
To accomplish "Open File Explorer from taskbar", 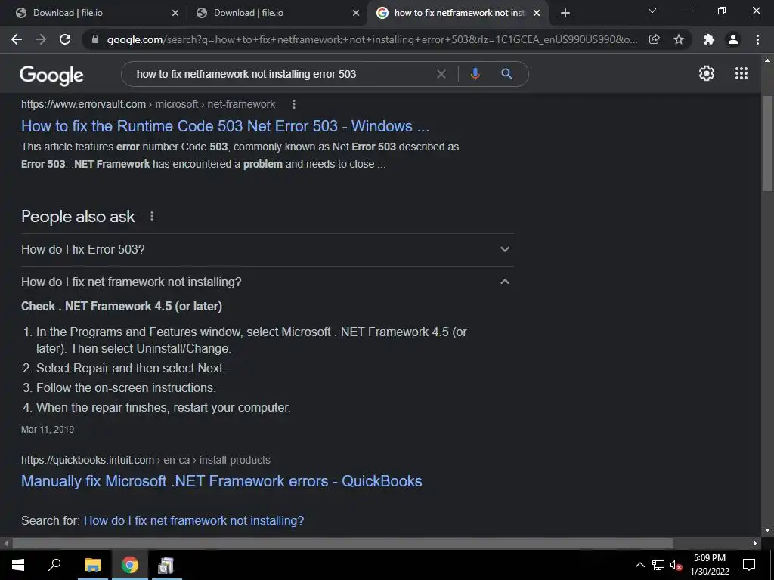I will coord(92,565).
